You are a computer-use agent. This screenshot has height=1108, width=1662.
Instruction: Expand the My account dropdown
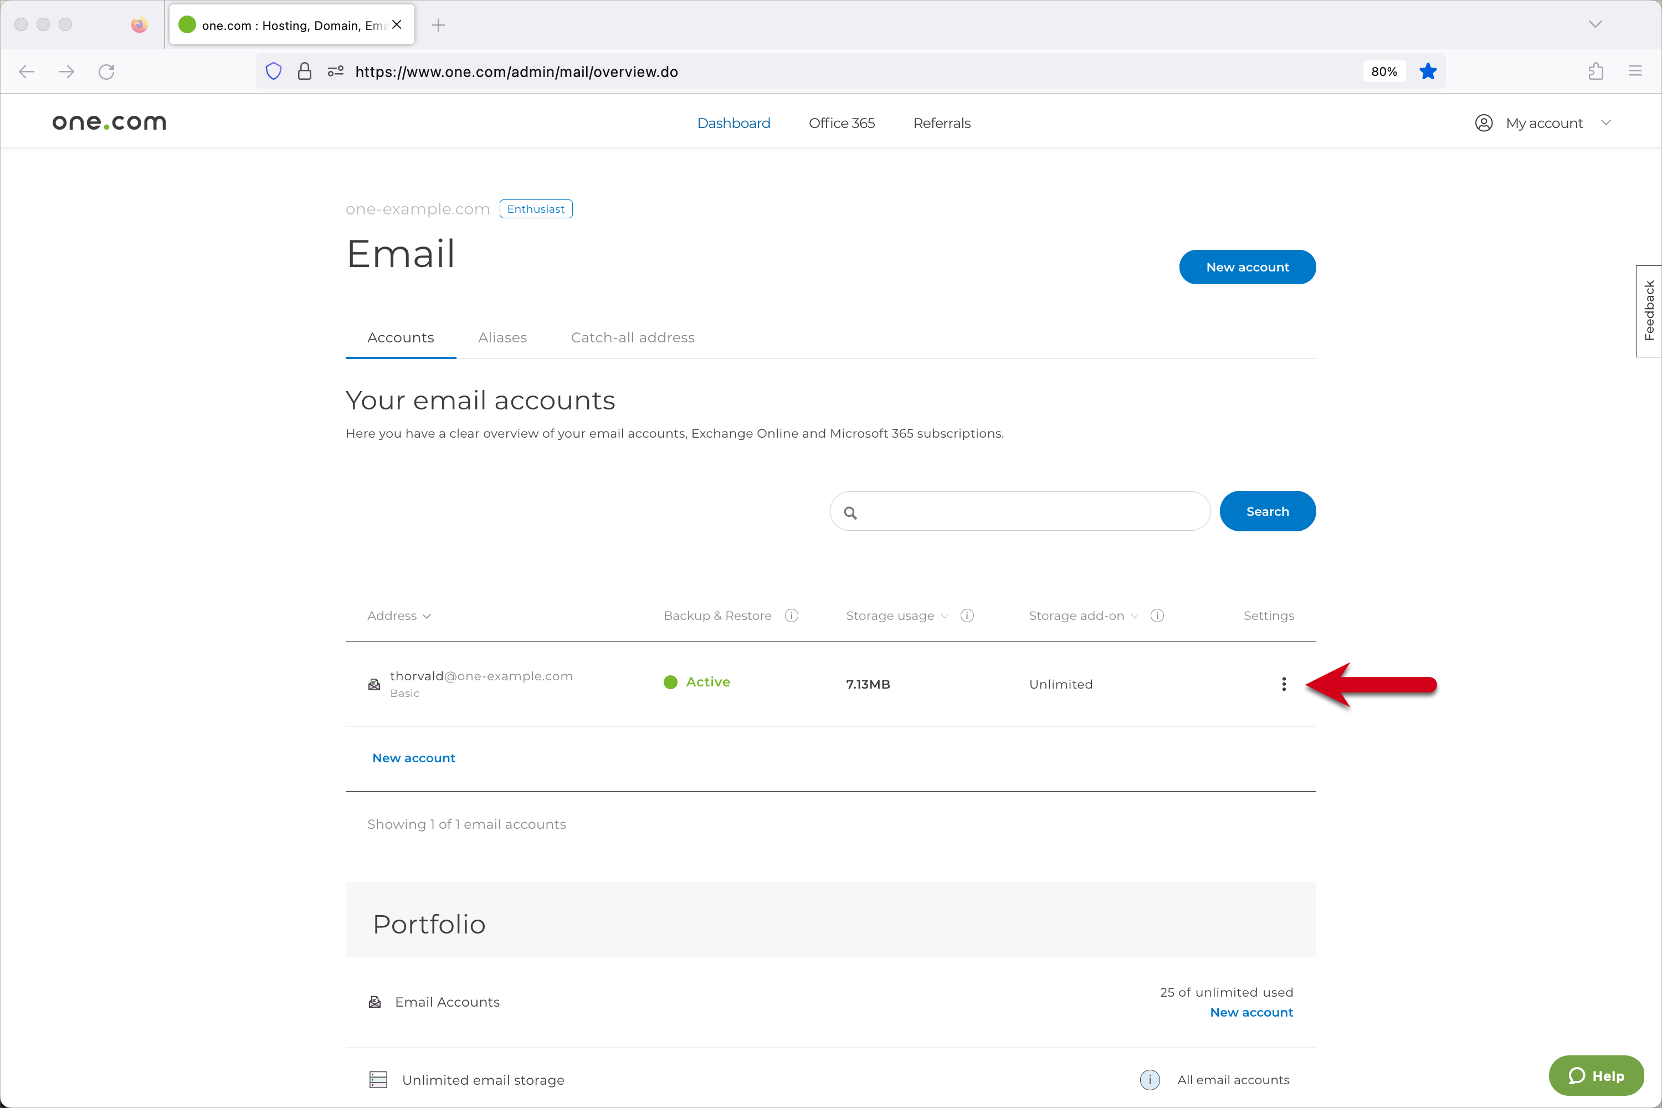1543,123
